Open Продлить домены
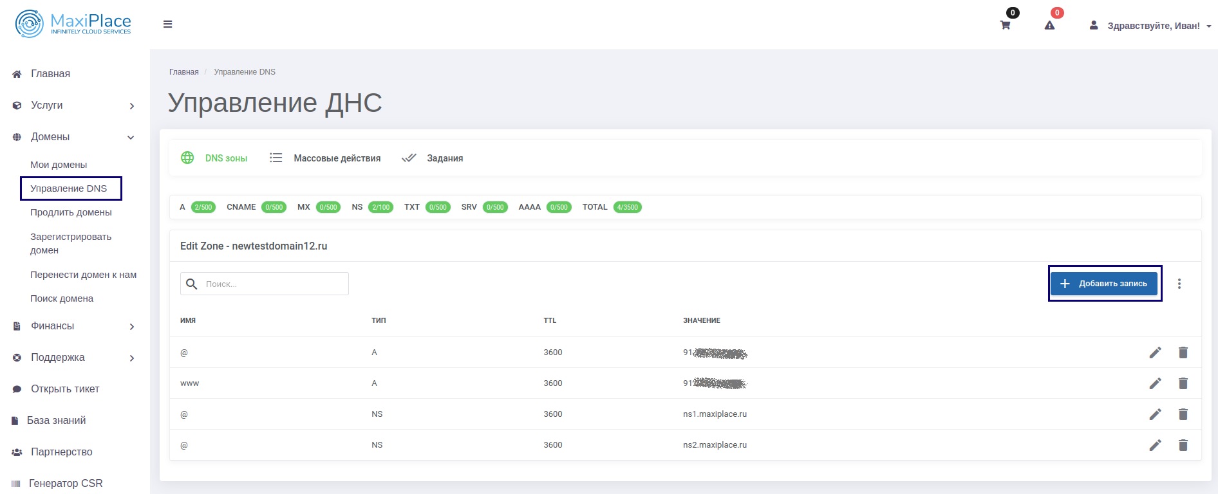The image size is (1218, 494). pos(71,212)
